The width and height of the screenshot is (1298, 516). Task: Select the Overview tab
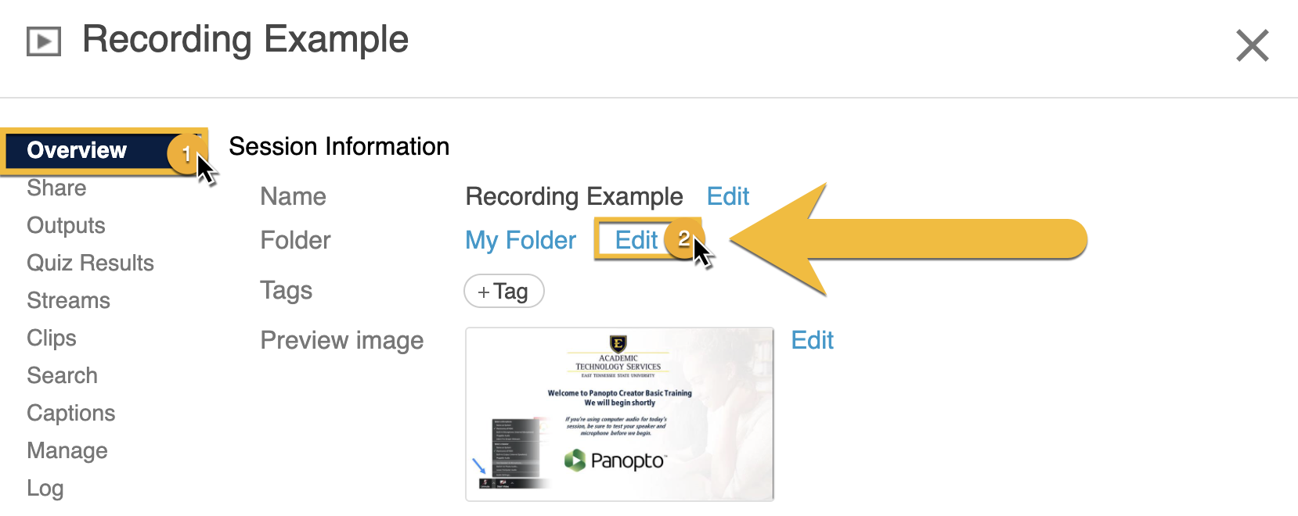(77, 150)
